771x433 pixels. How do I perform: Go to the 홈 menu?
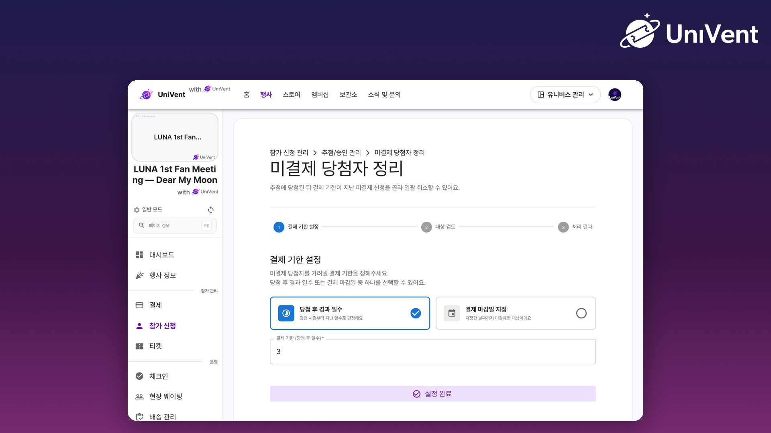click(x=247, y=95)
